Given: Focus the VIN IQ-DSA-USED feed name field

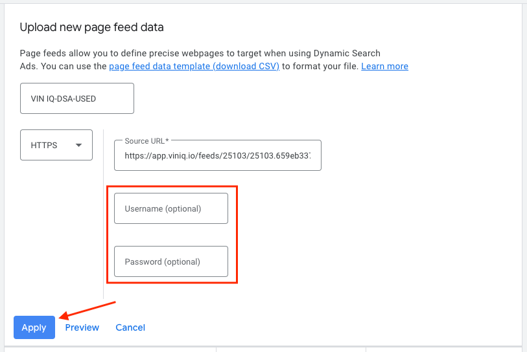Looking at the screenshot, I should click(77, 98).
